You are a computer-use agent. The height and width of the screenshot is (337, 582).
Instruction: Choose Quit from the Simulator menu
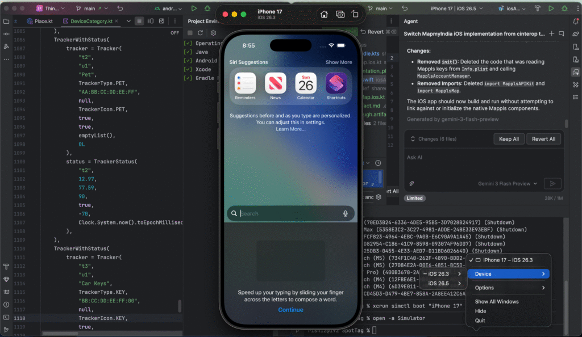pos(480,321)
